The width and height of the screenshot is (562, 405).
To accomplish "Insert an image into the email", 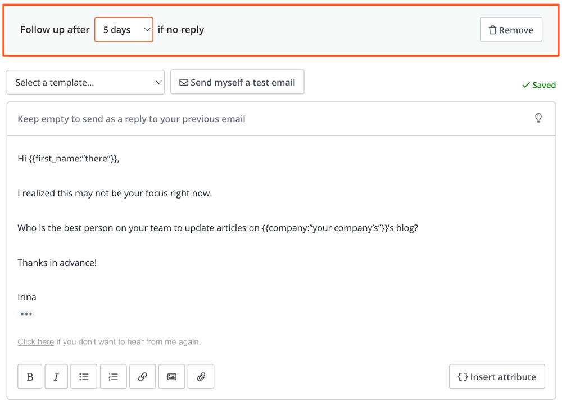I will (171, 376).
